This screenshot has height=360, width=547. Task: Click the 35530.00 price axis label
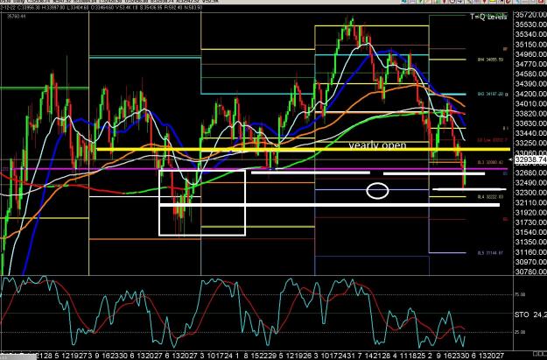point(531,25)
